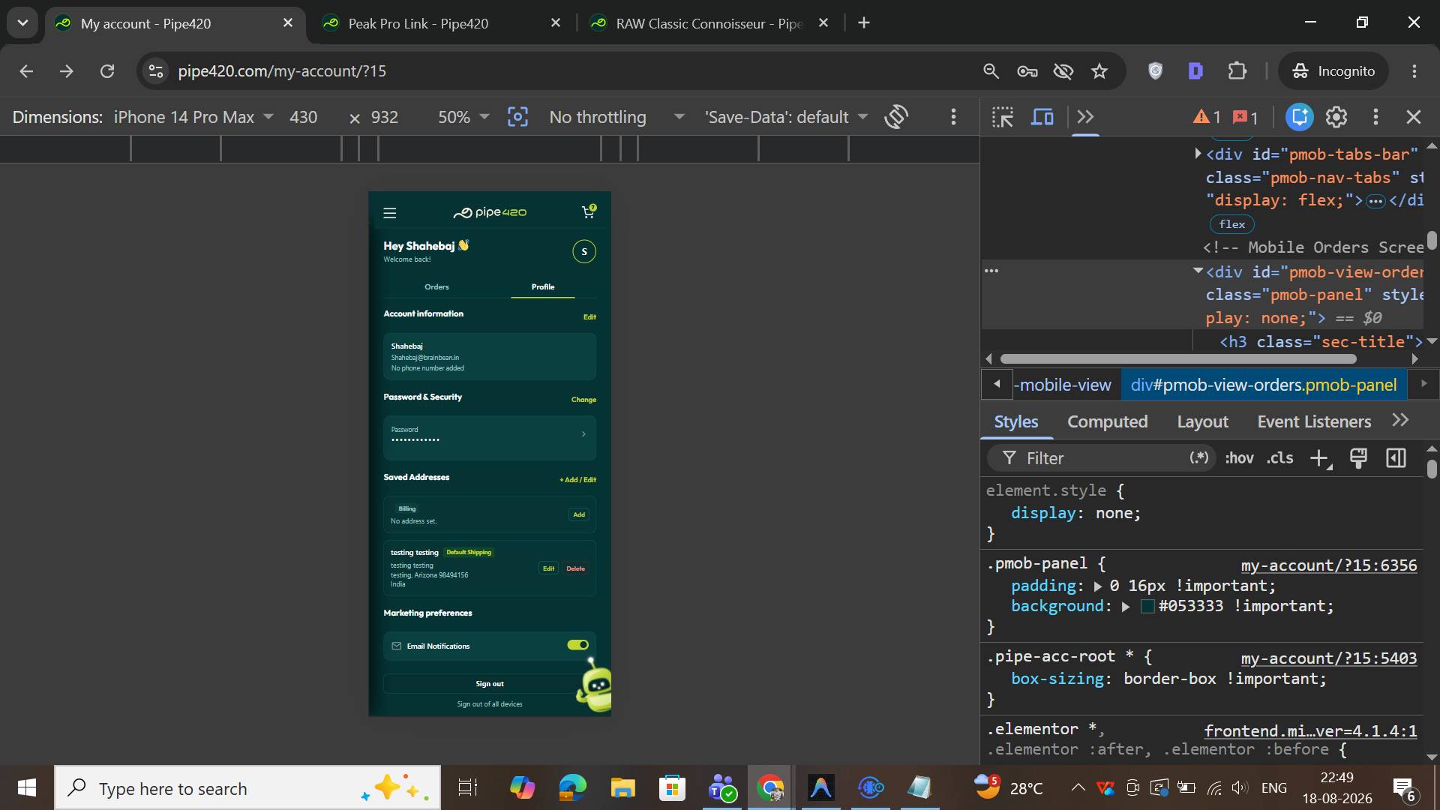Viewport: 1440px width, 810px height.
Task: Switch to the Computed tab
Action: [x=1107, y=421]
